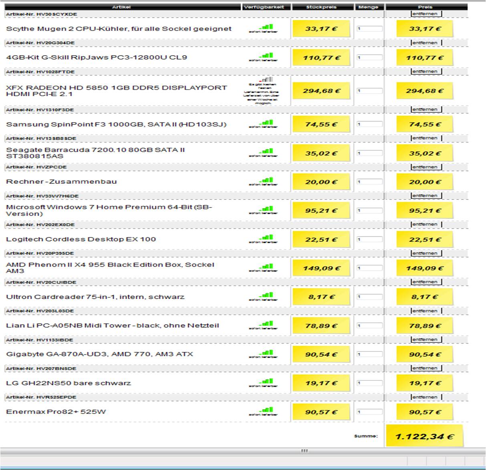The image size is (486, 470).
Task: Remove the Rechner-Zusammenbau service
Action: 426,167
